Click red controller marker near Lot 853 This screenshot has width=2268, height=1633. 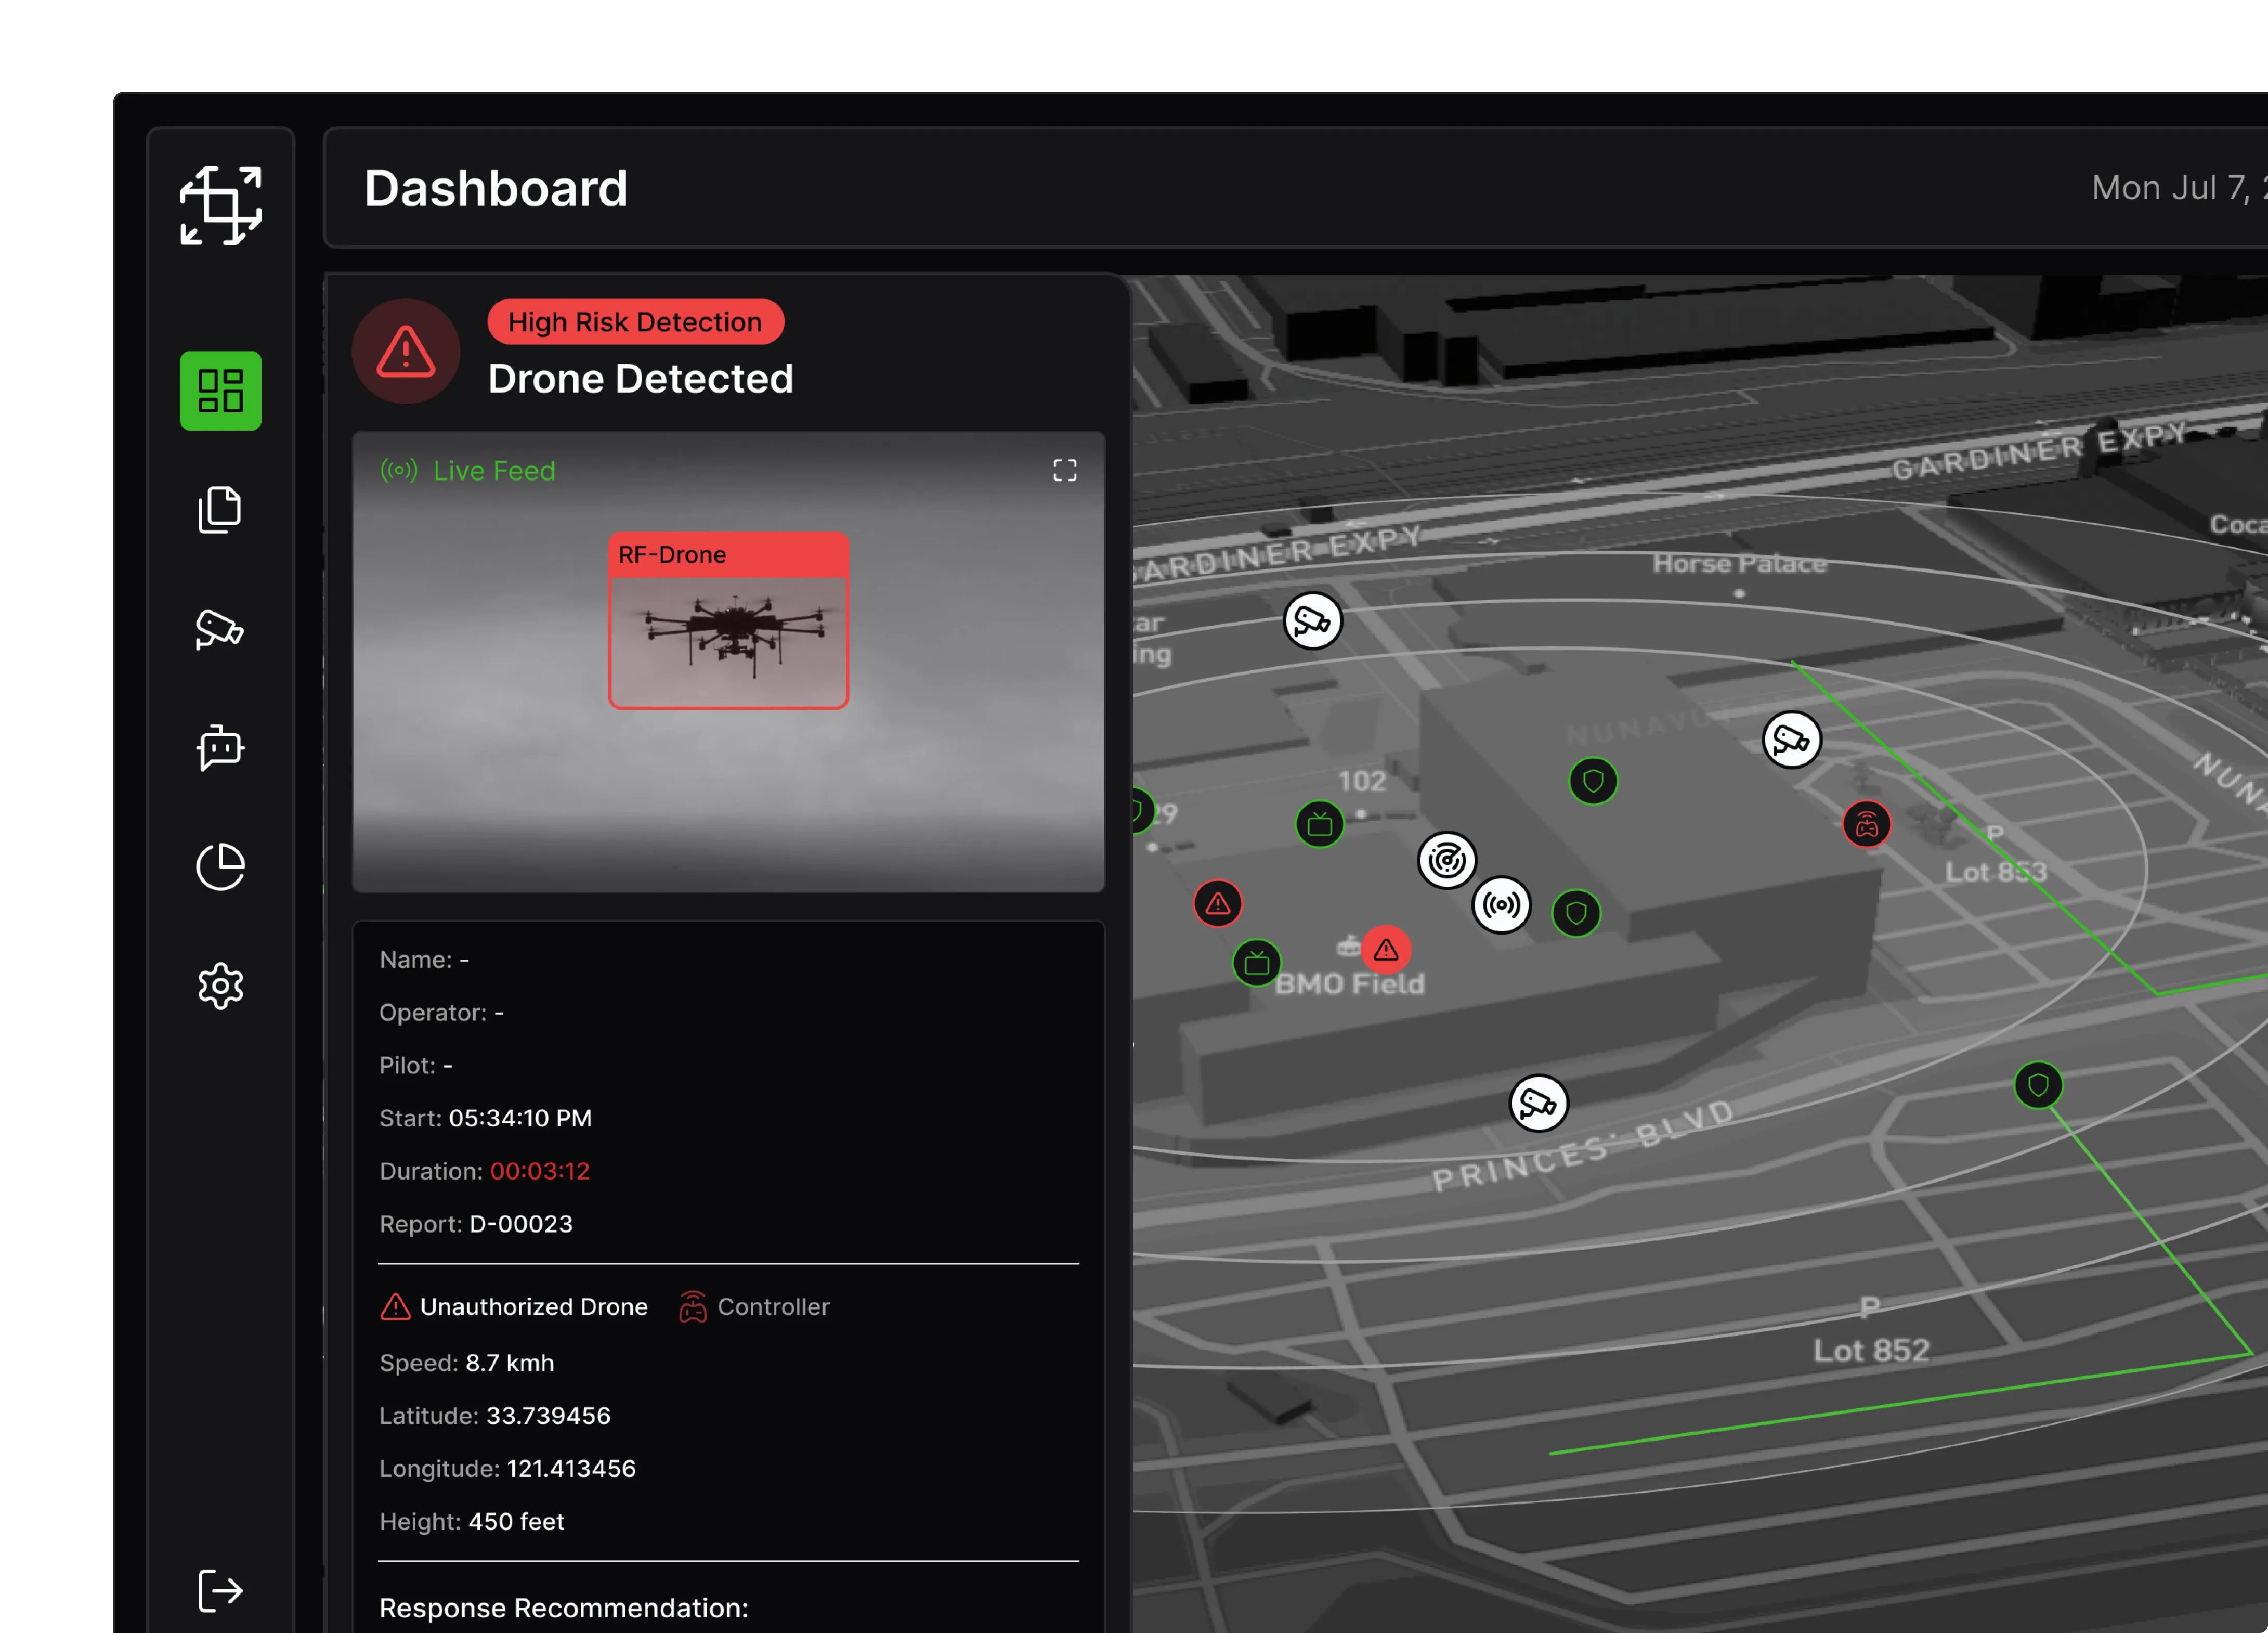(1866, 825)
